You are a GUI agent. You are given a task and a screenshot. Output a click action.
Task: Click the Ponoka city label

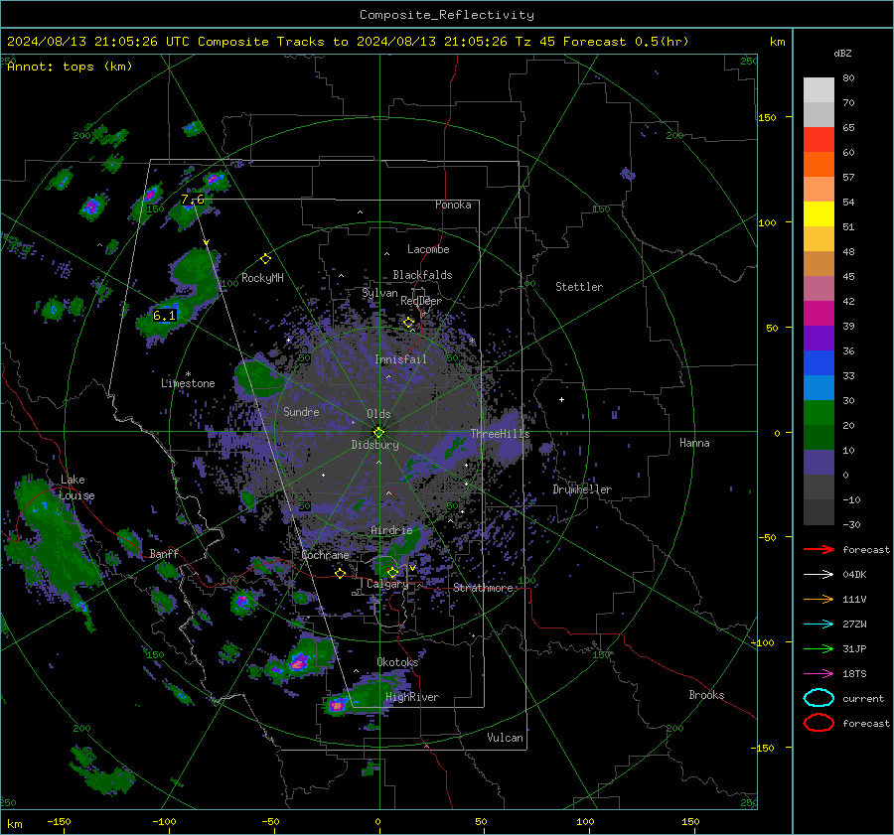(x=453, y=205)
